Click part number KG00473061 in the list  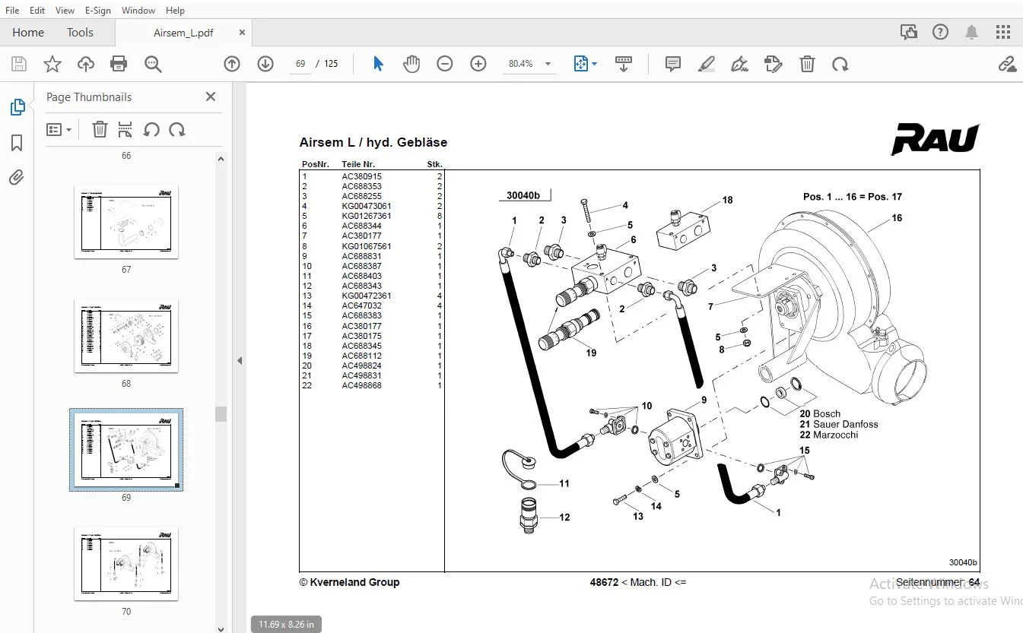click(367, 206)
